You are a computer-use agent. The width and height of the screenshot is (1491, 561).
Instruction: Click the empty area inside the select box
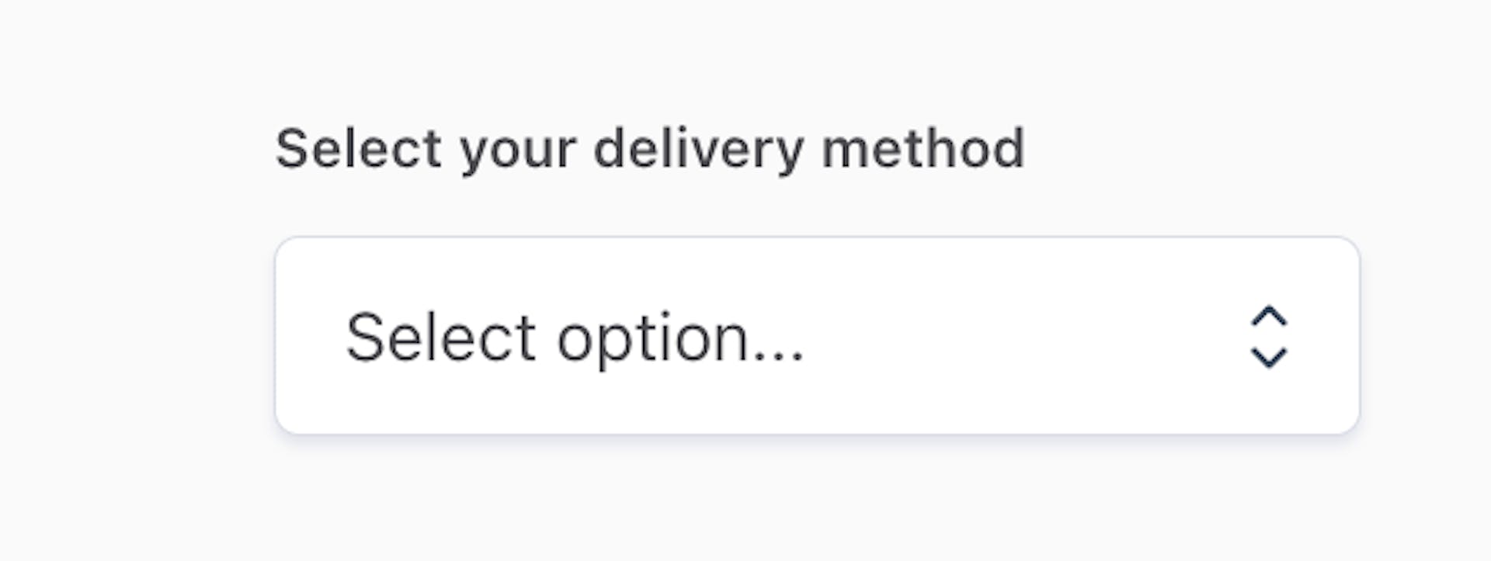(x=1010, y=336)
